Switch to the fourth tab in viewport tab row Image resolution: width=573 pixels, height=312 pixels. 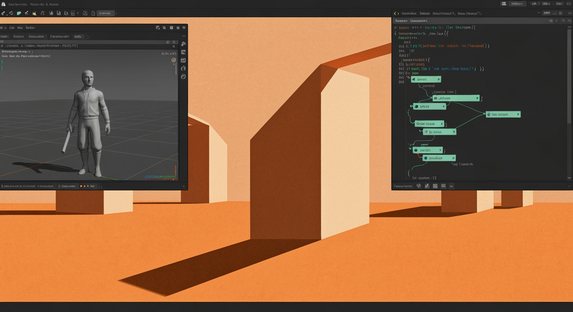[60, 36]
